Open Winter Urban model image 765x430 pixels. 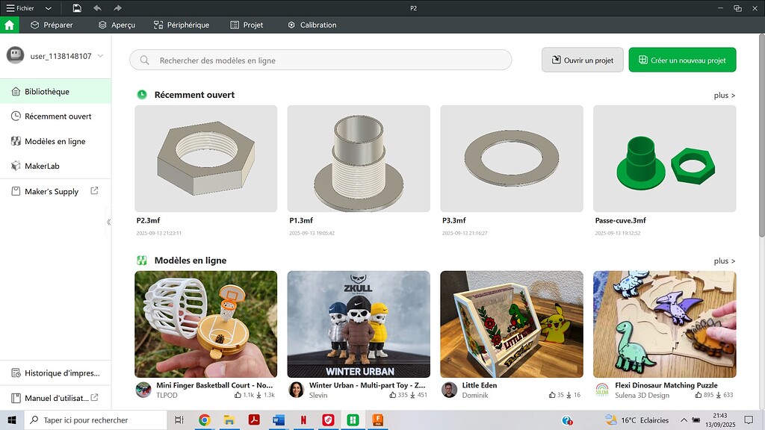point(359,324)
